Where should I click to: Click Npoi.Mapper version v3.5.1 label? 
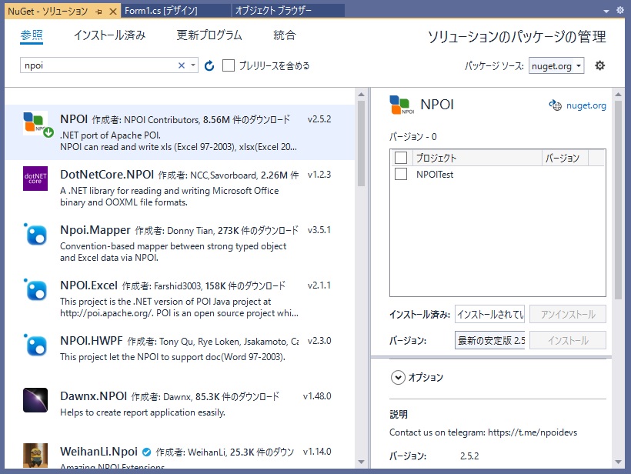319,230
